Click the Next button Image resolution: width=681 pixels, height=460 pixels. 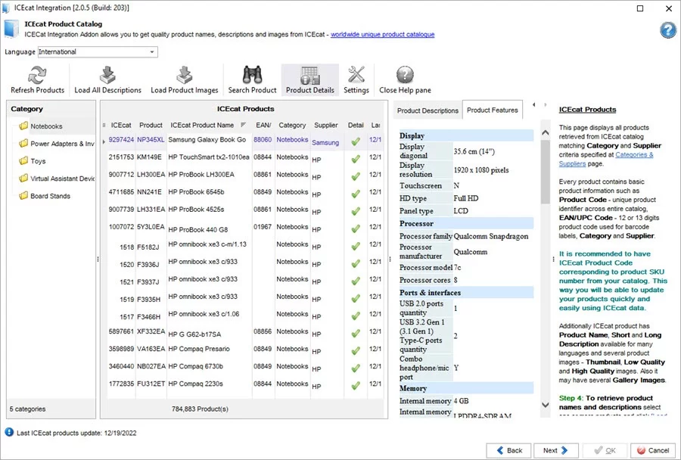click(x=556, y=450)
